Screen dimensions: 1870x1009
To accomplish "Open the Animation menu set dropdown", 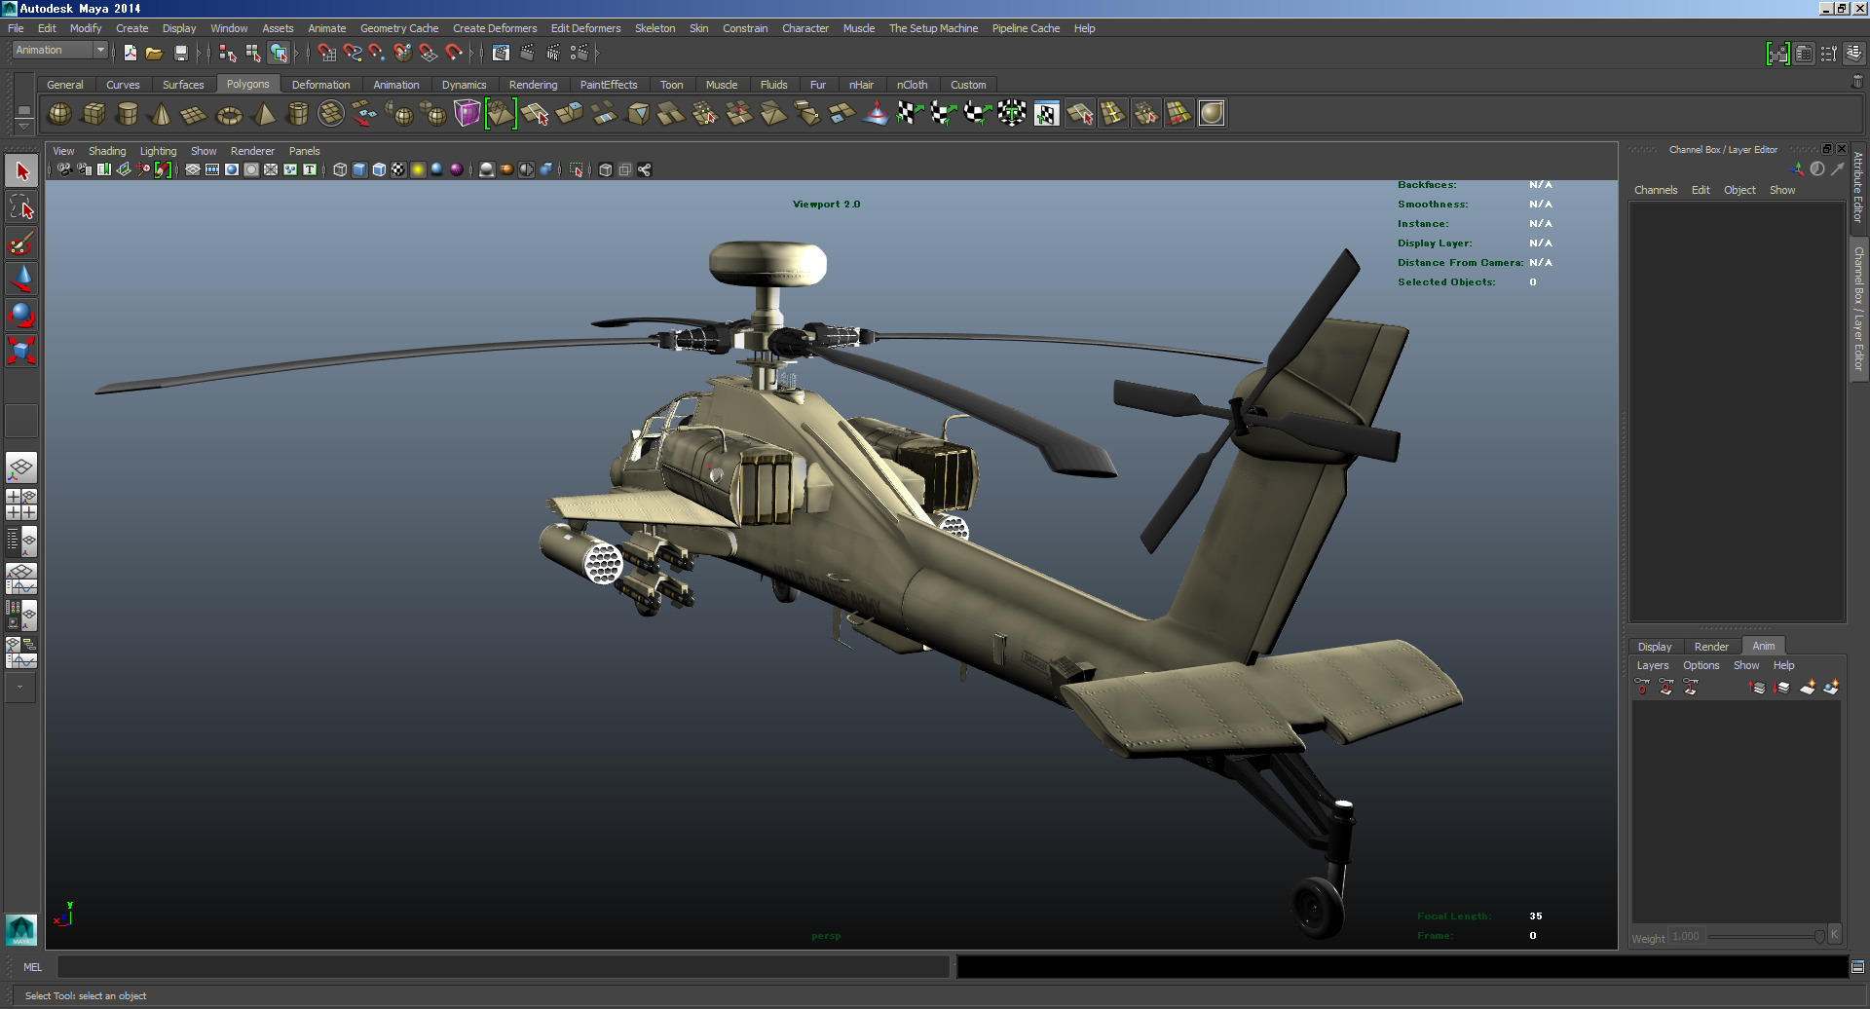I will tap(59, 51).
